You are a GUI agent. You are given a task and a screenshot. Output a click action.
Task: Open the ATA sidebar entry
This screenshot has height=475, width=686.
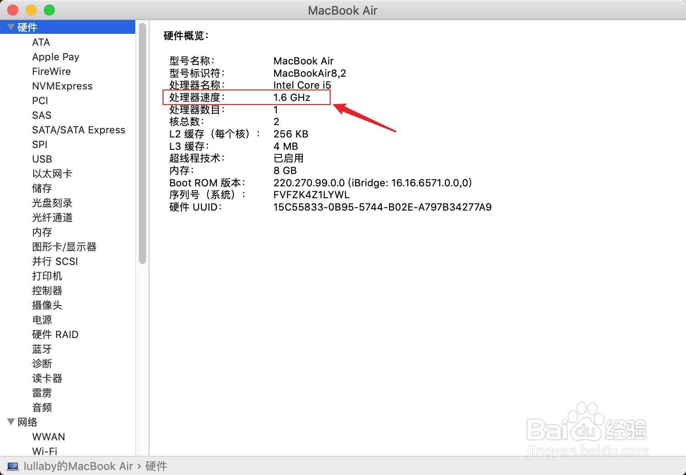[41, 42]
